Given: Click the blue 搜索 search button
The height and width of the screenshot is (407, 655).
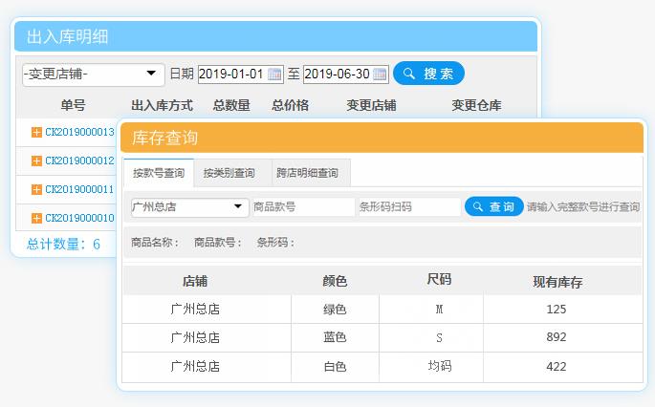Looking at the screenshot, I should click(428, 74).
